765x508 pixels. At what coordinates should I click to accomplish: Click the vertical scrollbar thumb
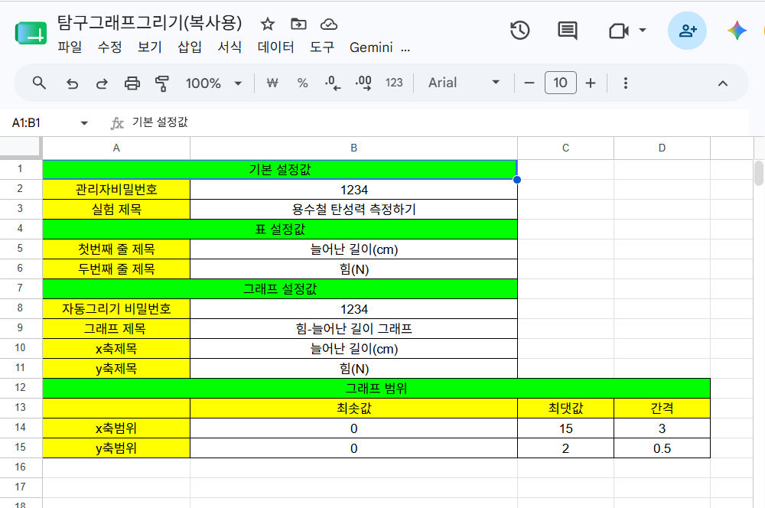(x=759, y=174)
